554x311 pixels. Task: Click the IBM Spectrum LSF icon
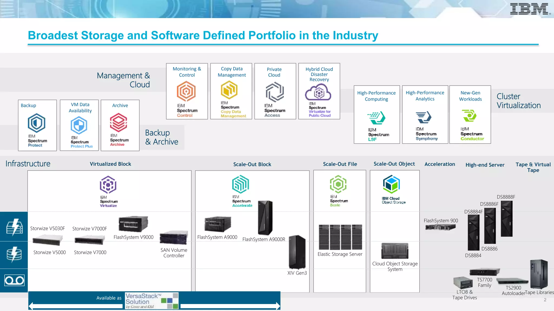click(376, 117)
